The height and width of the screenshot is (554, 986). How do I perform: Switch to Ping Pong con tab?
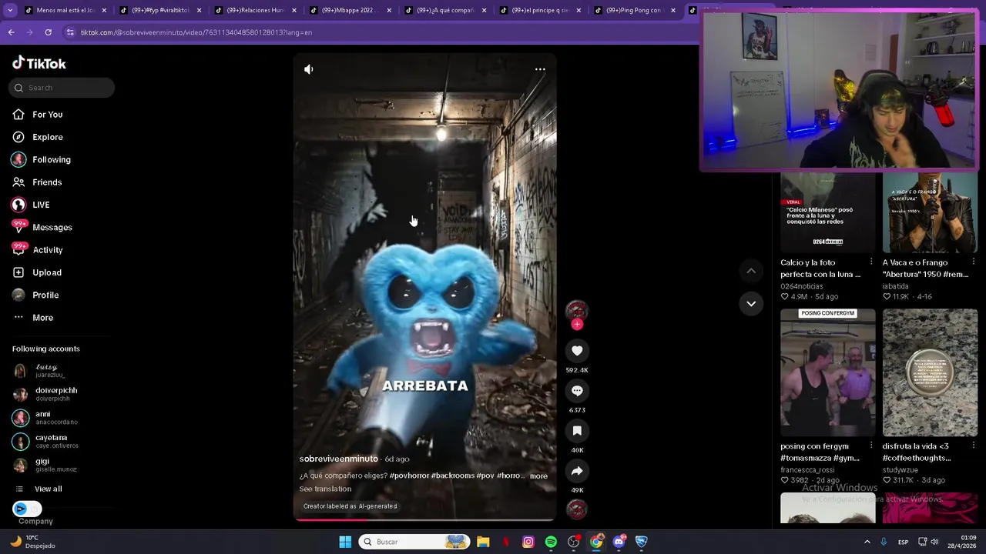[x=634, y=10]
